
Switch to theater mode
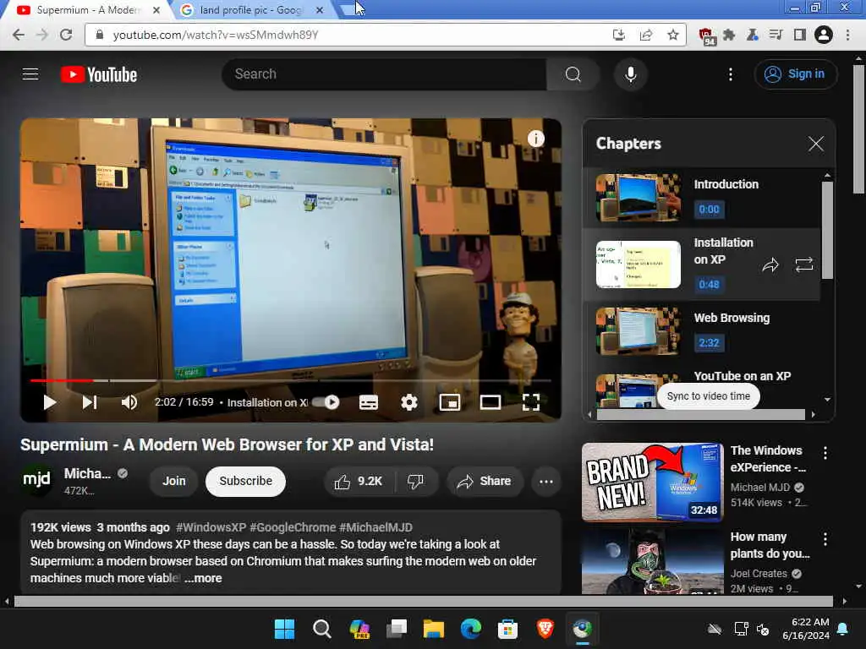(491, 402)
